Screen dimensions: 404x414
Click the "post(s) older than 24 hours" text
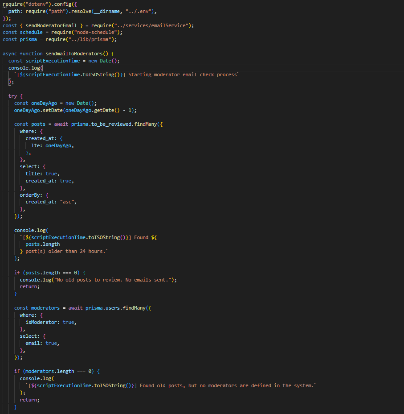click(x=67, y=251)
